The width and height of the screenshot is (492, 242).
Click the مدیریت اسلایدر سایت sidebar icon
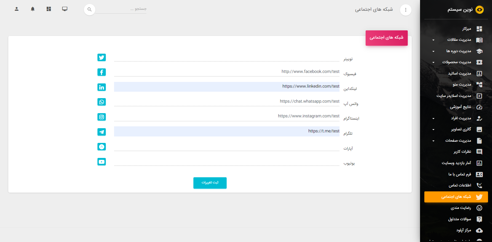point(479,96)
